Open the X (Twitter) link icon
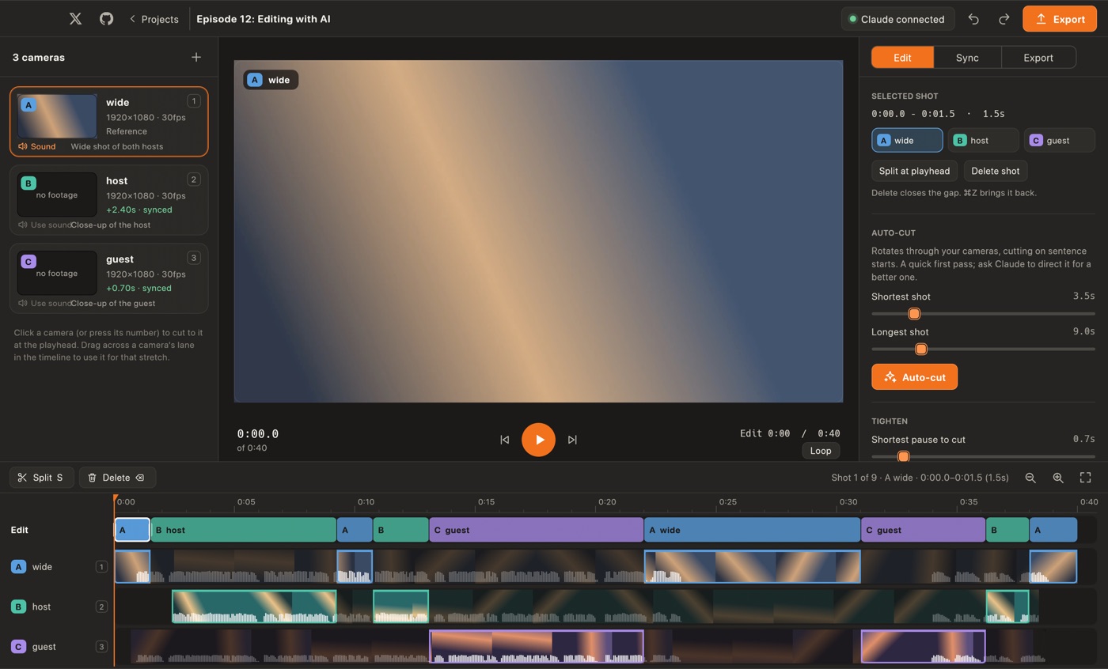This screenshot has height=669, width=1108. (75, 19)
